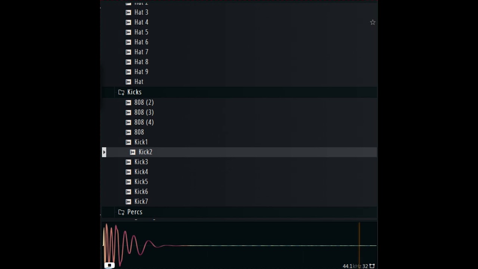
Task: Select the Hat 8 sample
Action: point(141,62)
